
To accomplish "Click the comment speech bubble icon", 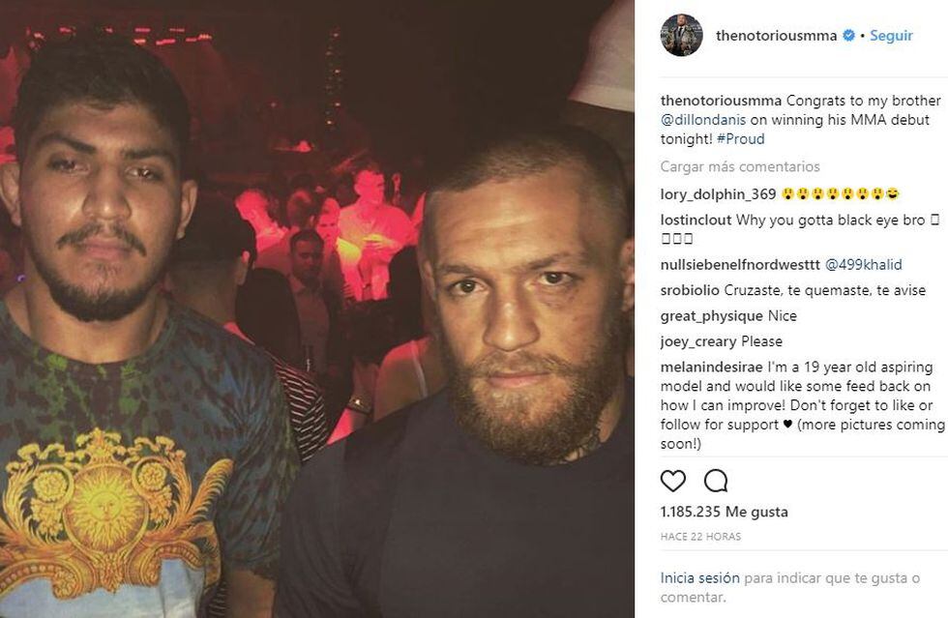I will [x=716, y=481].
